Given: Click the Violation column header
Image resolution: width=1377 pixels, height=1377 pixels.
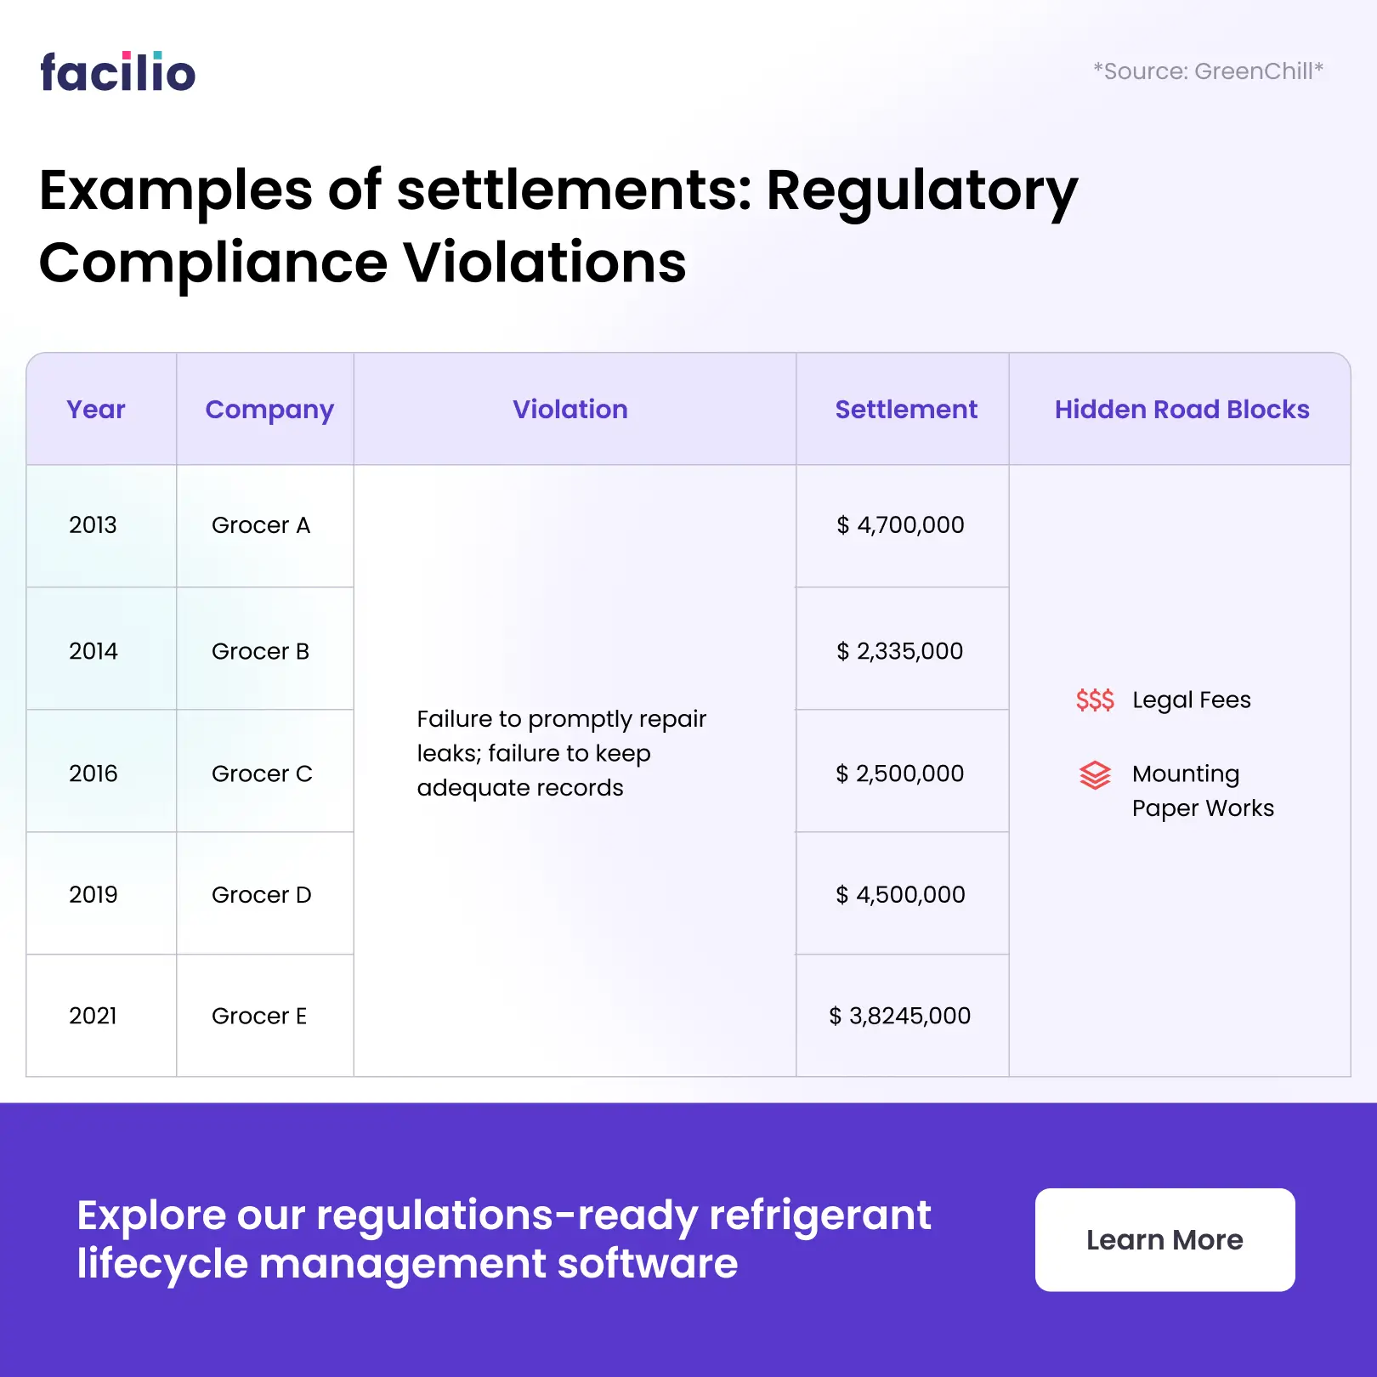Looking at the screenshot, I should pos(570,410).
